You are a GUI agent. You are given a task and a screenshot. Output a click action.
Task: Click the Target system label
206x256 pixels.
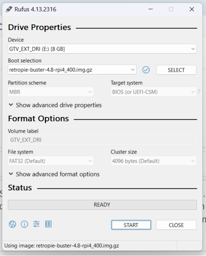click(126, 83)
